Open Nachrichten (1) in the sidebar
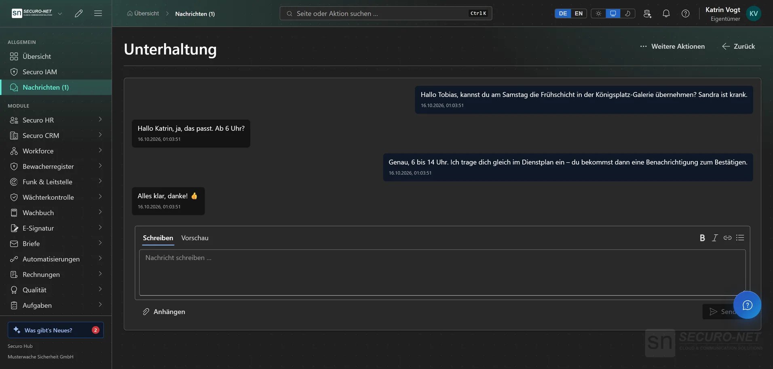Viewport: 773px width, 369px height. [56, 87]
